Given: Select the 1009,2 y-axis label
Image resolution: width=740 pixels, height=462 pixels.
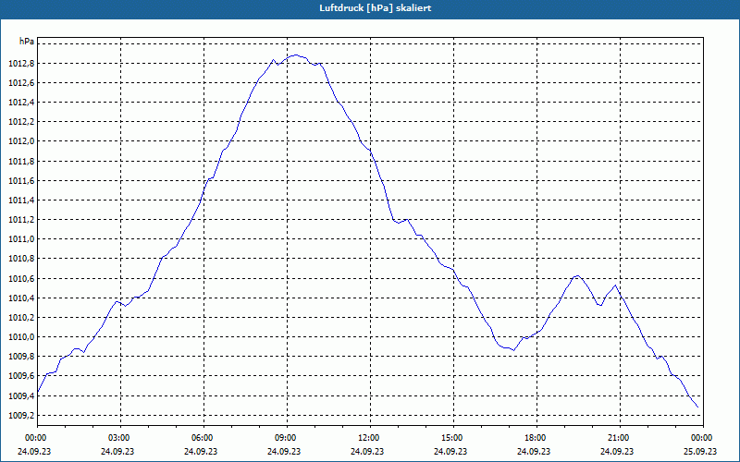Looking at the screenshot, I should (21, 415).
